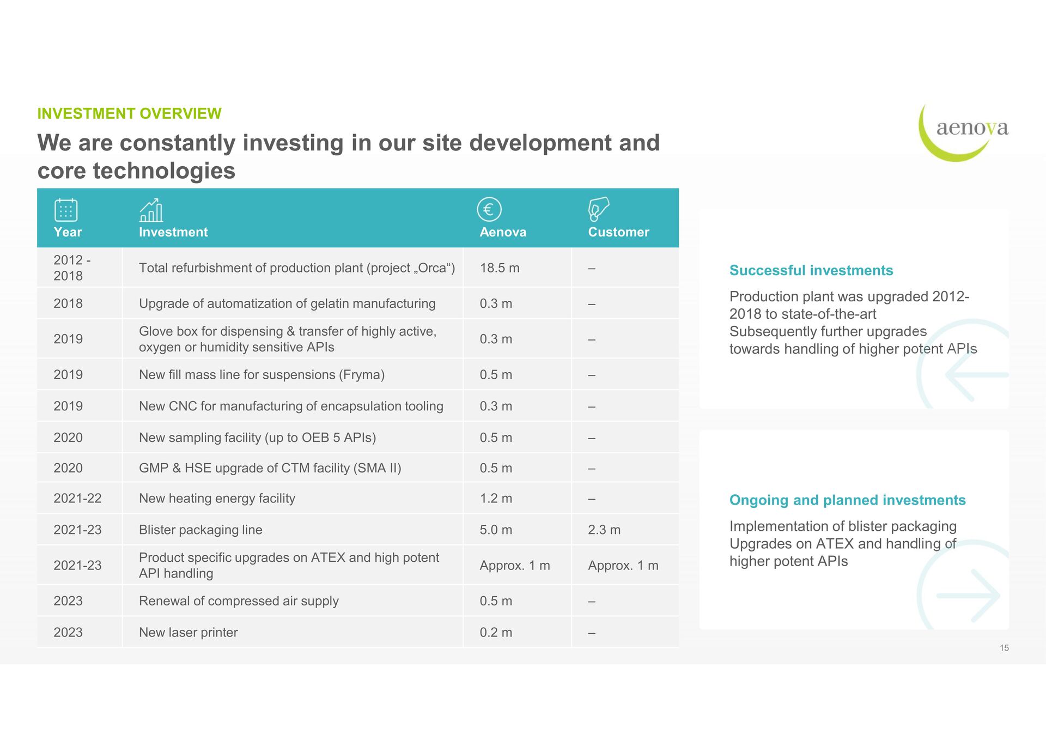This screenshot has width=1046, height=740.
Task: Click the slide title about constantly investing
Action: [x=349, y=157]
